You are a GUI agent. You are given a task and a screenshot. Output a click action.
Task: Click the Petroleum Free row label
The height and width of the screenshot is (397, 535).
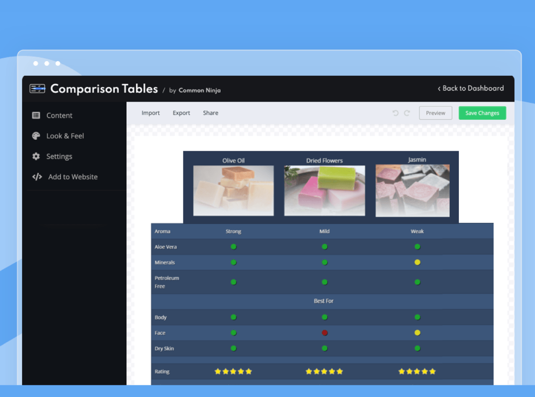167,282
